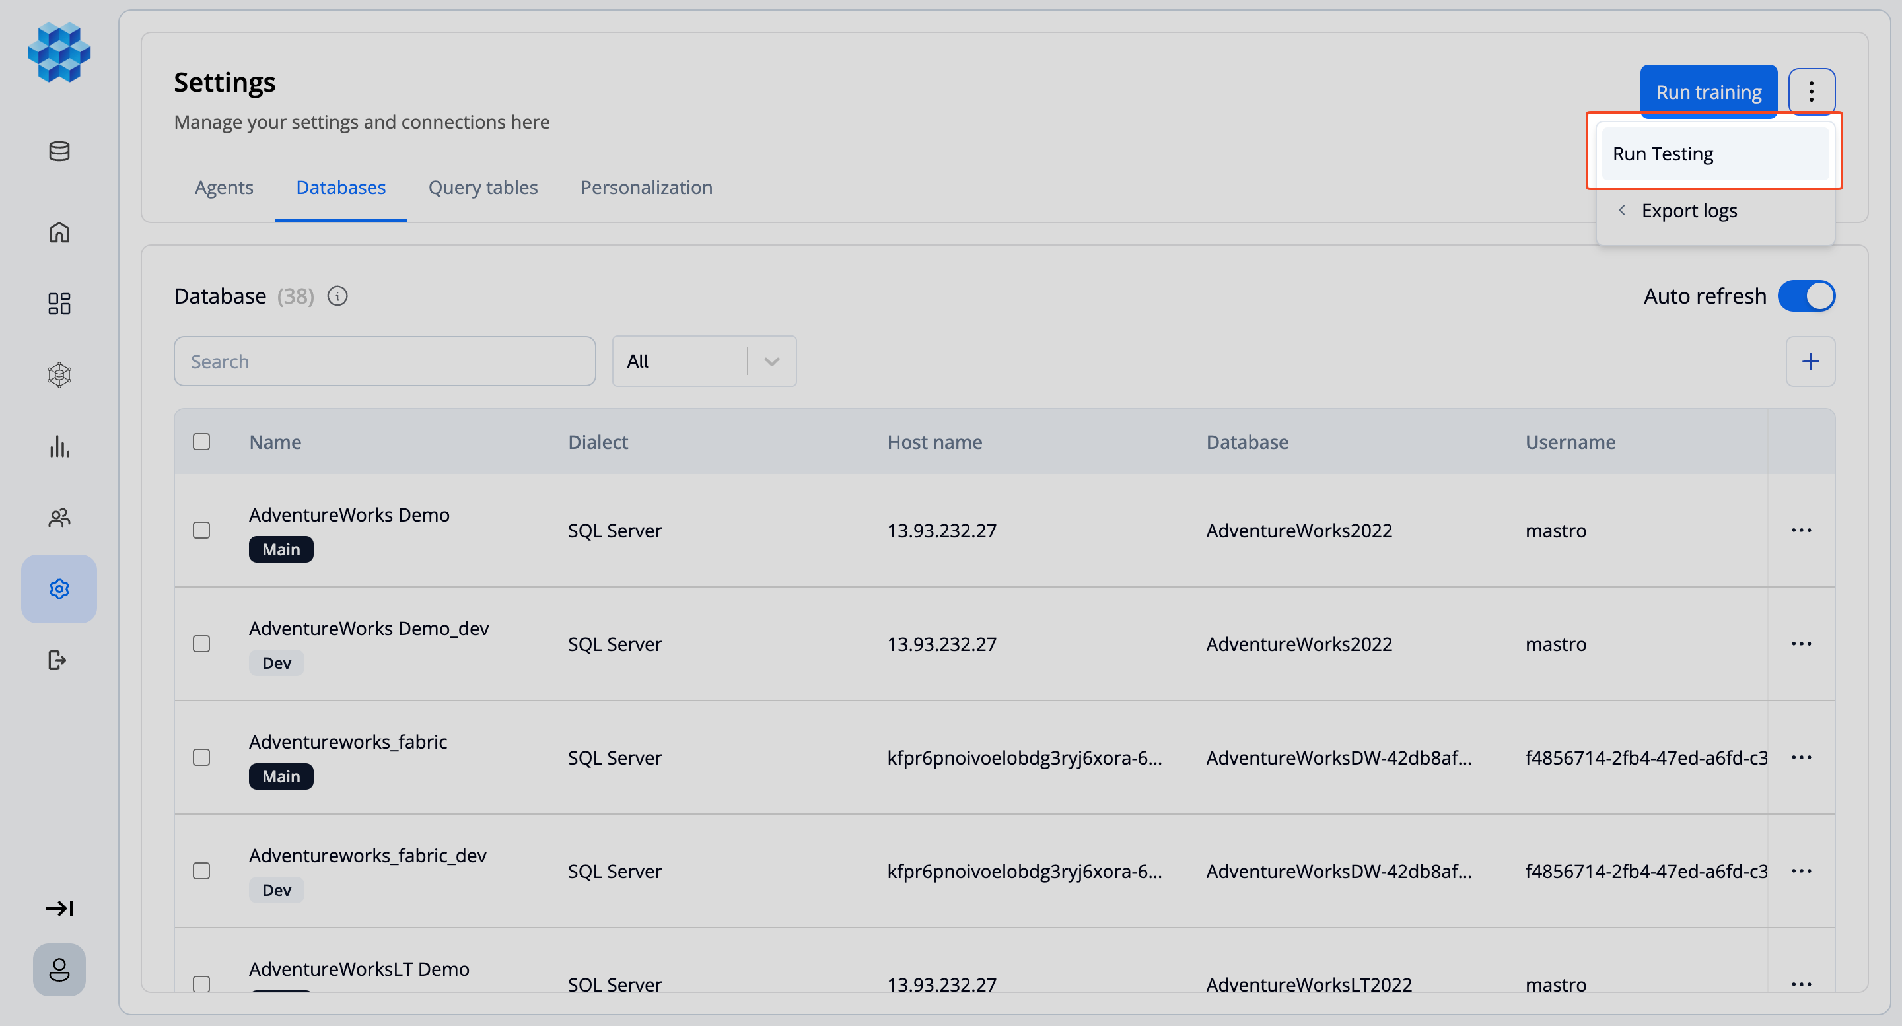1902x1026 pixels.
Task: Open the user profile avatar icon
Action: coord(59,969)
